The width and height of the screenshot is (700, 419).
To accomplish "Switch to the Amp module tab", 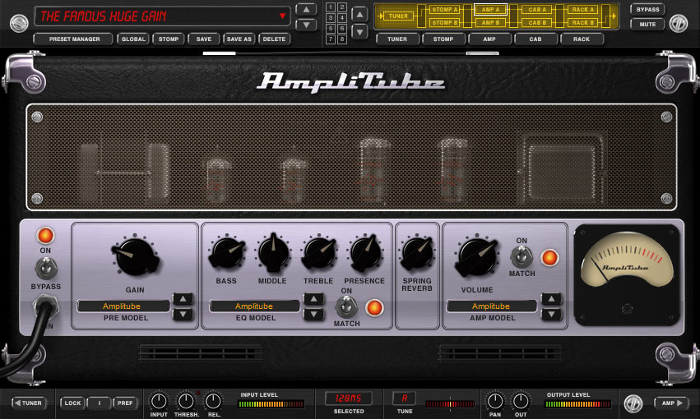I will pyautogui.click(x=489, y=39).
